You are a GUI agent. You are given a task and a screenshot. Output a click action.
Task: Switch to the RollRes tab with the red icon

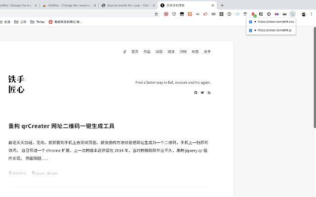tap(70, 5)
